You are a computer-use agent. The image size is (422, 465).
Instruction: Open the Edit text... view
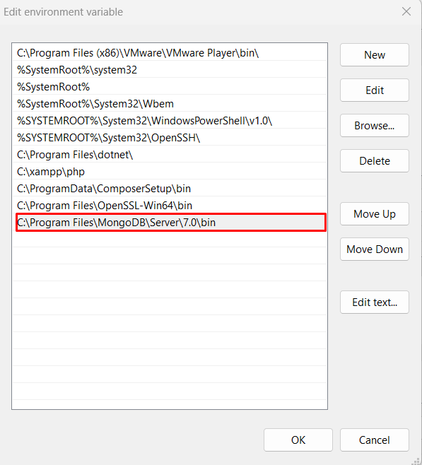click(x=374, y=302)
